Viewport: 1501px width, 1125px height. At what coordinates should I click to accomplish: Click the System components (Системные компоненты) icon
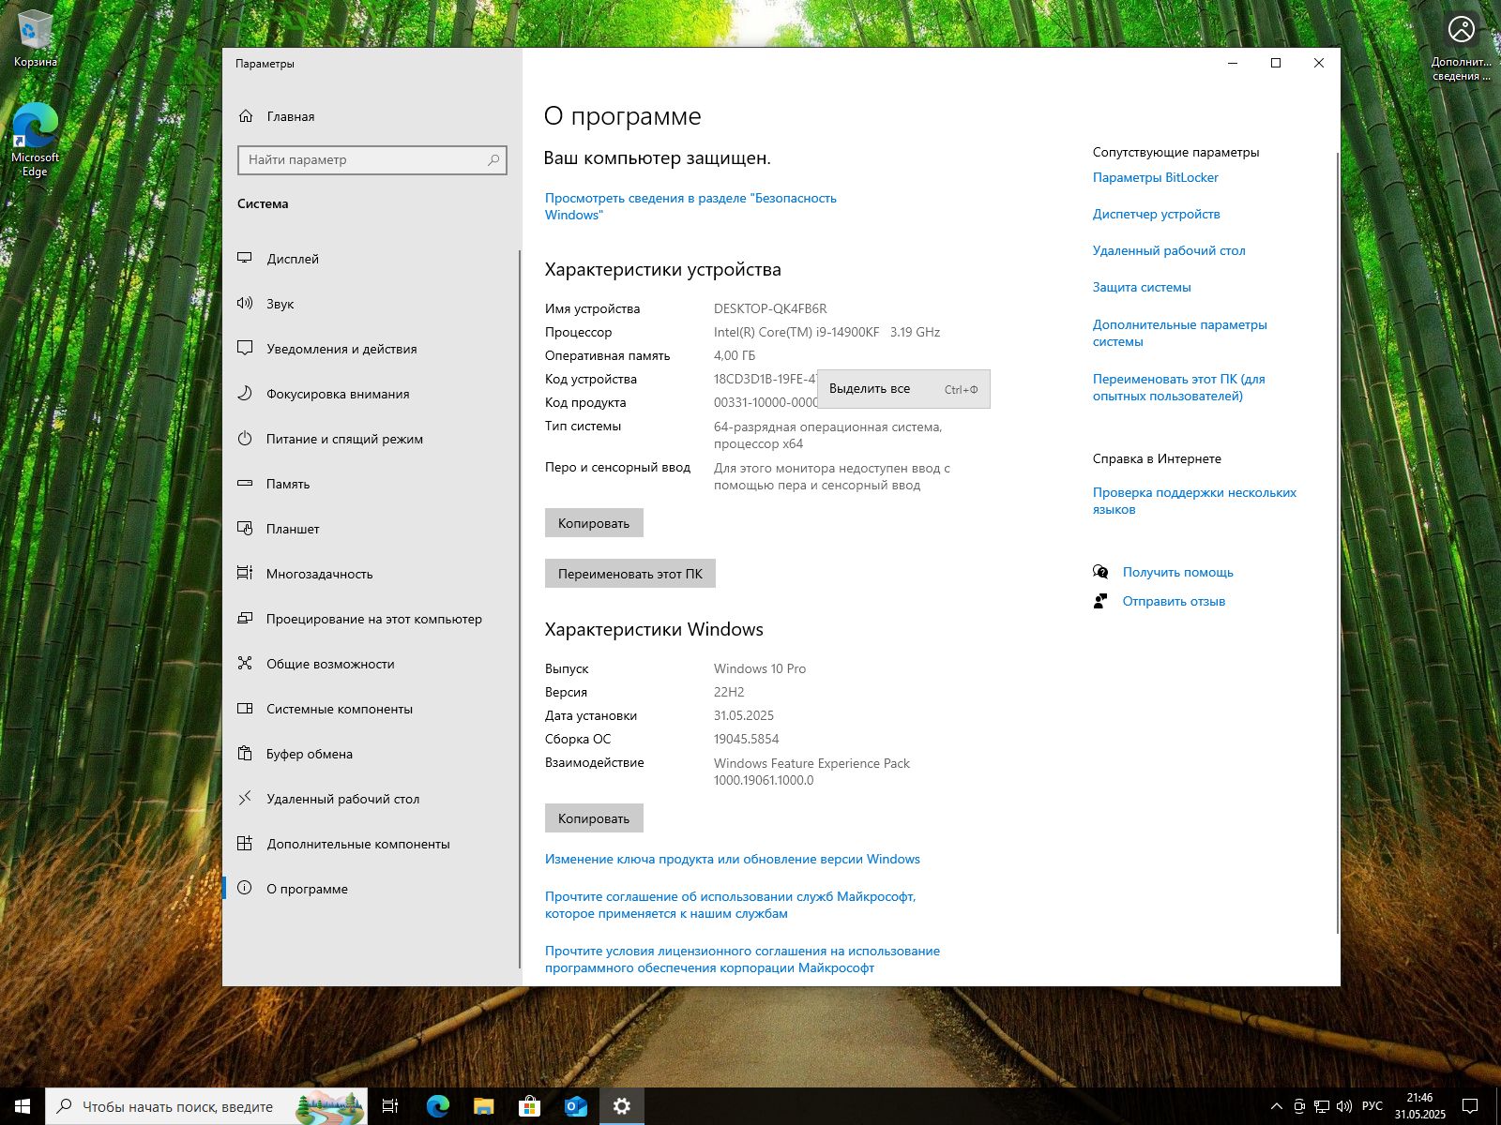[245, 708]
